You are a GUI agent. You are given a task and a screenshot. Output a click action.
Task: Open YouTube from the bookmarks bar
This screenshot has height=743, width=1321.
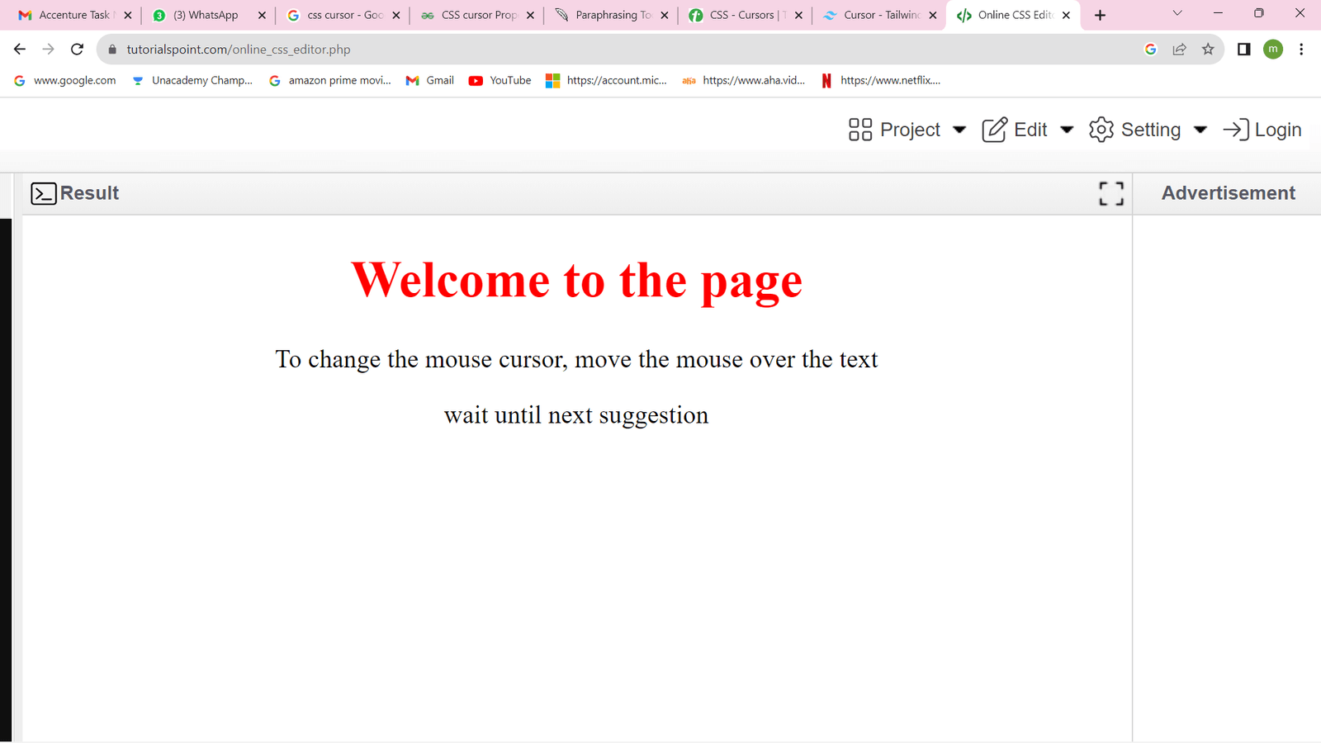point(499,80)
